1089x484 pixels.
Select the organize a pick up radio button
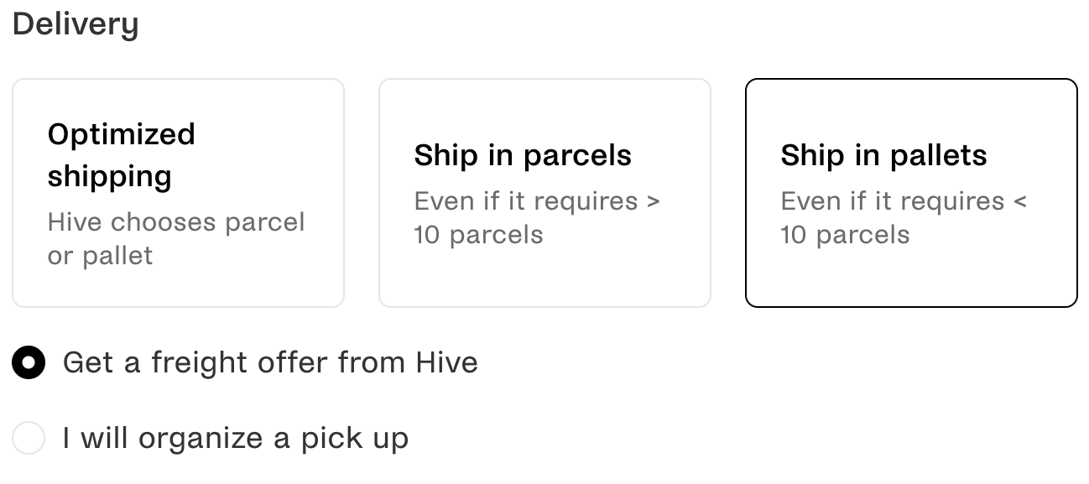click(x=29, y=438)
